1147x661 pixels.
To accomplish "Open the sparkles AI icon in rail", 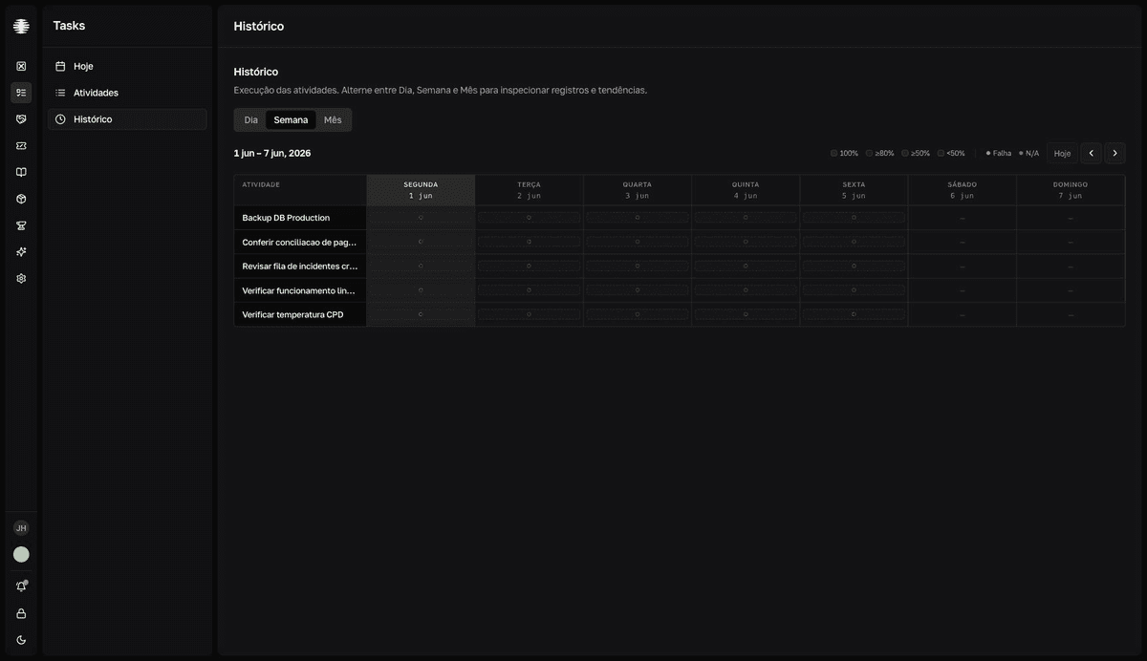I will pyautogui.click(x=21, y=252).
